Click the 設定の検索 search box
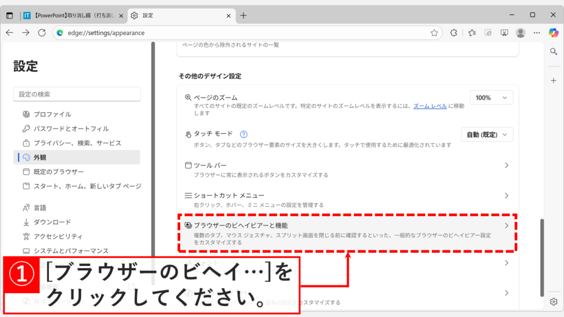Viewport: 564px width, 317px height. (77, 94)
